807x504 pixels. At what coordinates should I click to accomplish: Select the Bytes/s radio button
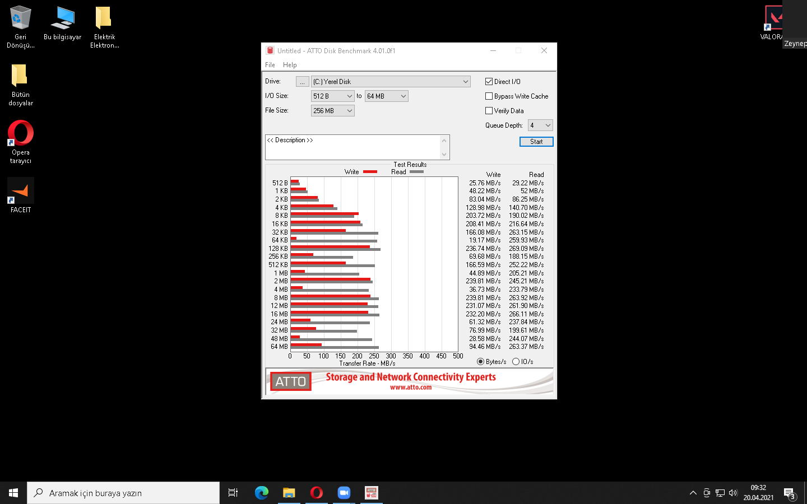(x=480, y=362)
